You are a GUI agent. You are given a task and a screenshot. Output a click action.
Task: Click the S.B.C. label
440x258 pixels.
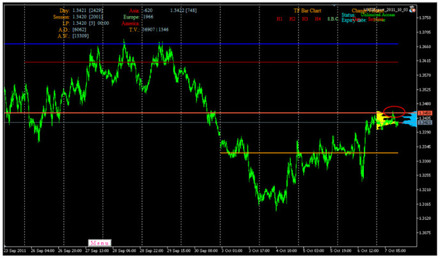point(333,19)
